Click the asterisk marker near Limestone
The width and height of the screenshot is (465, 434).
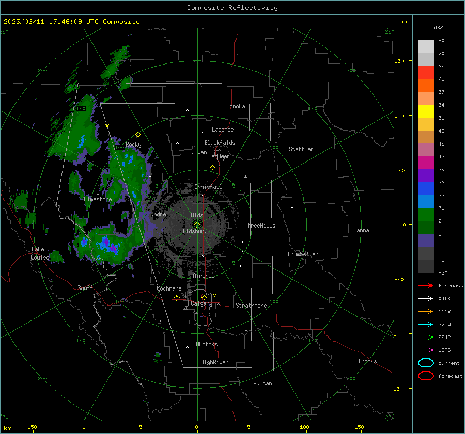(x=98, y=195)
